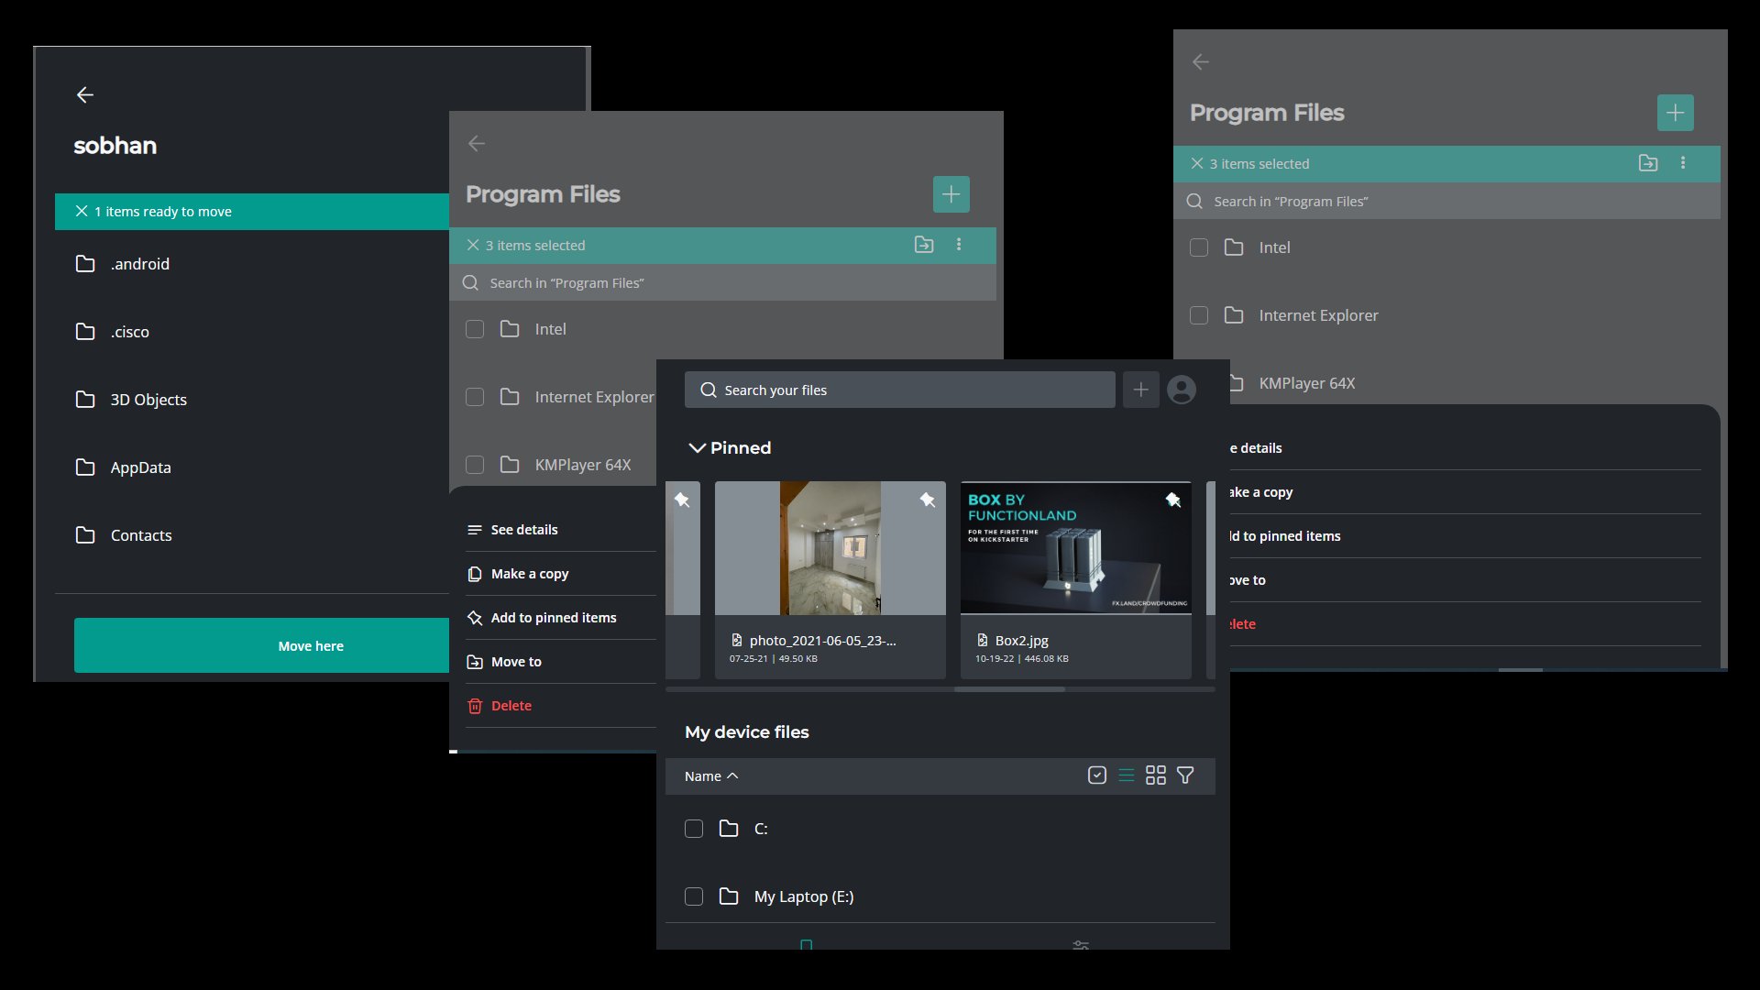Viewport: 1760px width, 990px height.
Task: Click the Search your files field
Action: point(898,390)
